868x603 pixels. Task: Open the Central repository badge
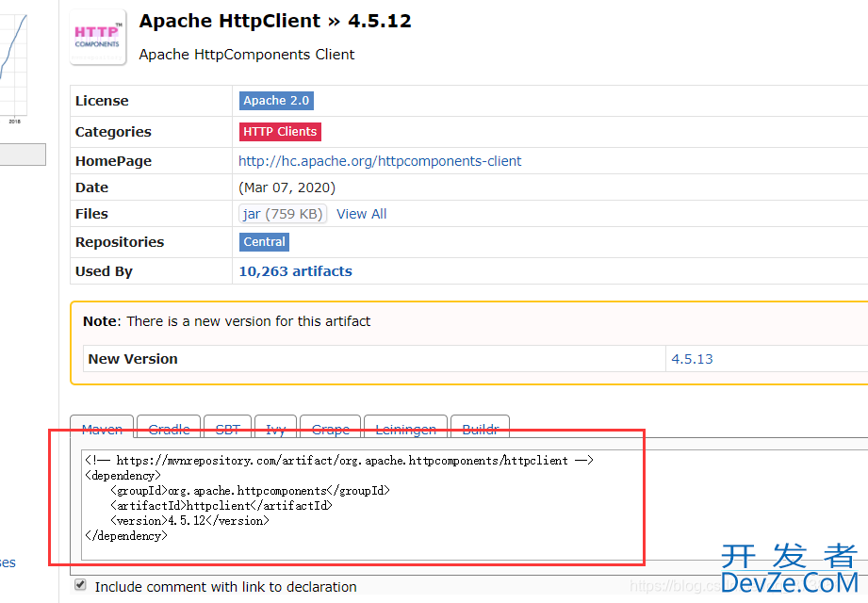point(264,242)
